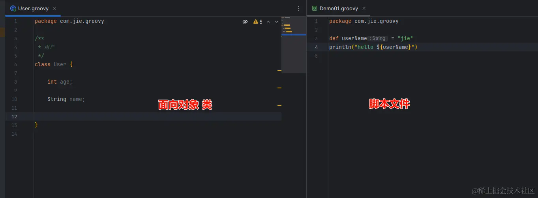The image size is (538, 198).
Task: Toggle the inspections eye icon
Action: tap(245, 22)
